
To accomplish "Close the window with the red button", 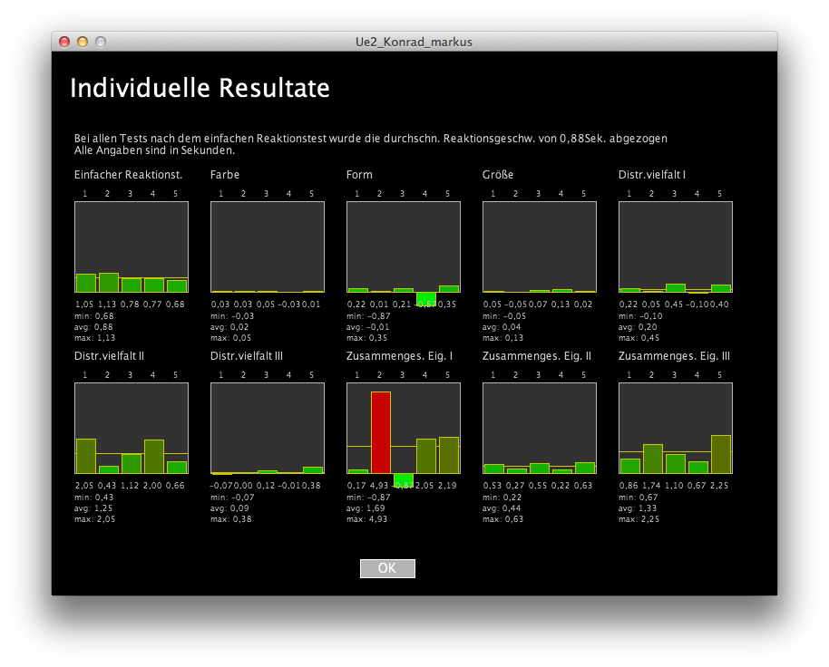I will pyautogui.click(x=64, y=42).
